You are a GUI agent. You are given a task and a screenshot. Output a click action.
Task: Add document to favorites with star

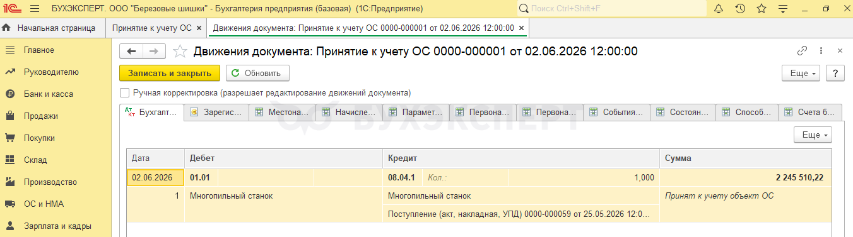click(180, 52)
